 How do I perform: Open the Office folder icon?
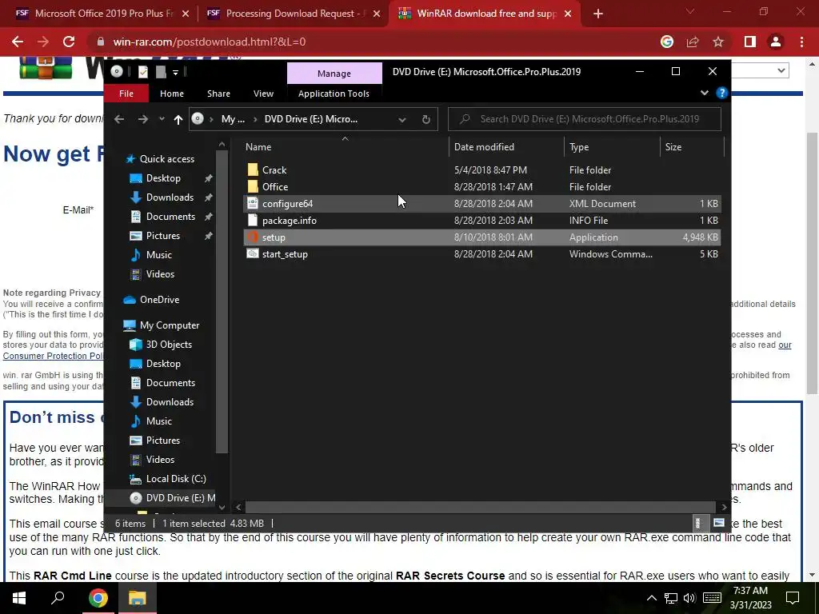coord(253,186)
